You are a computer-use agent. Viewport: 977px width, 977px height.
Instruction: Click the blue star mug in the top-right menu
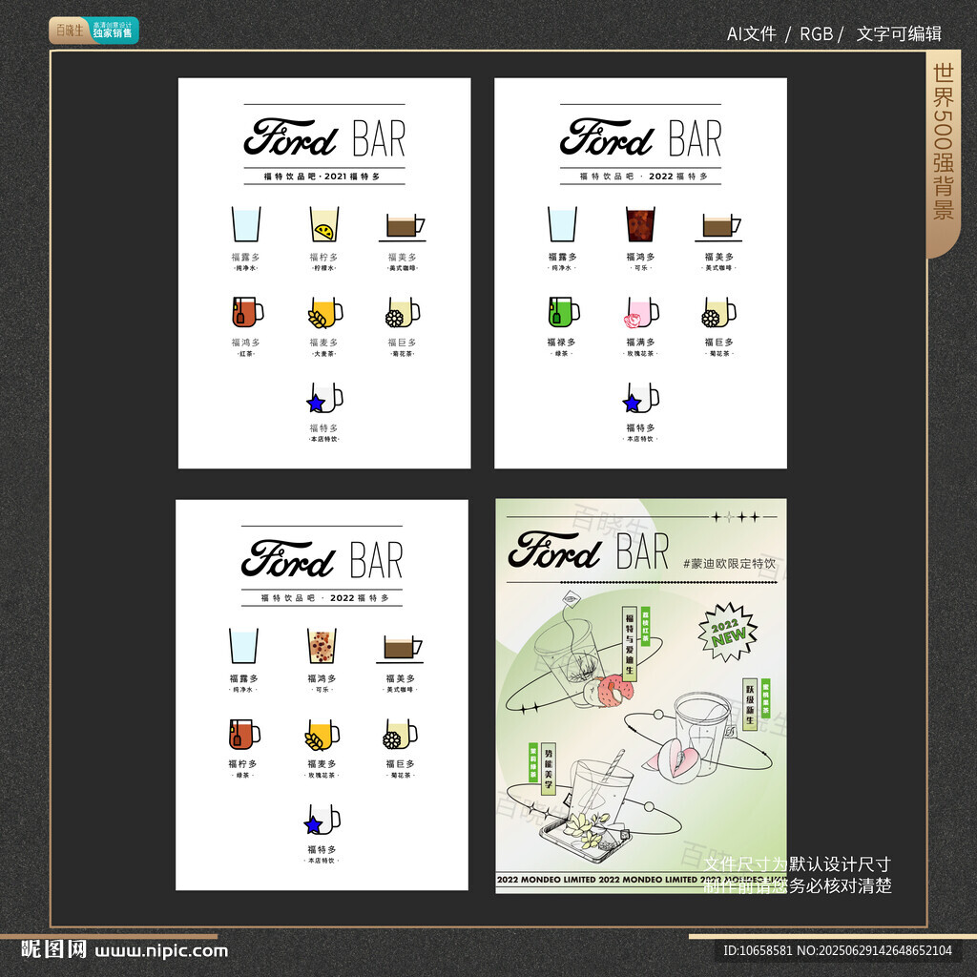tap(640, 398)
